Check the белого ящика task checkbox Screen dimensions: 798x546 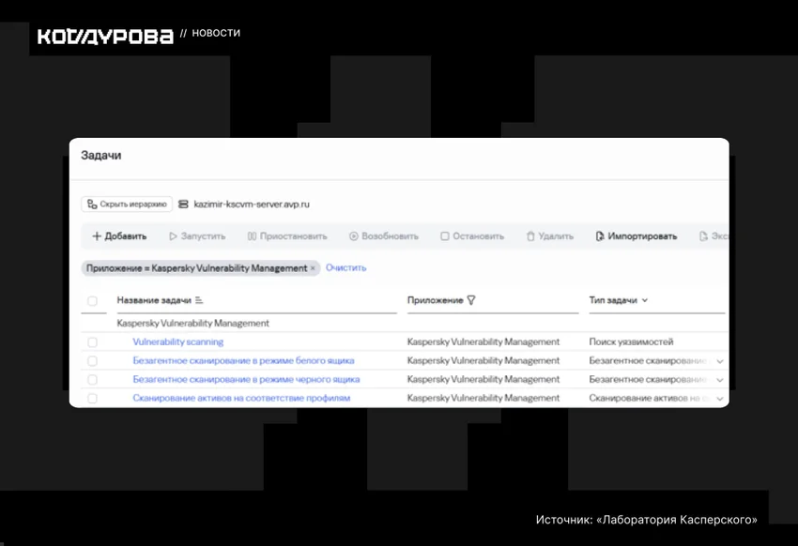click(x=92, y=361)
